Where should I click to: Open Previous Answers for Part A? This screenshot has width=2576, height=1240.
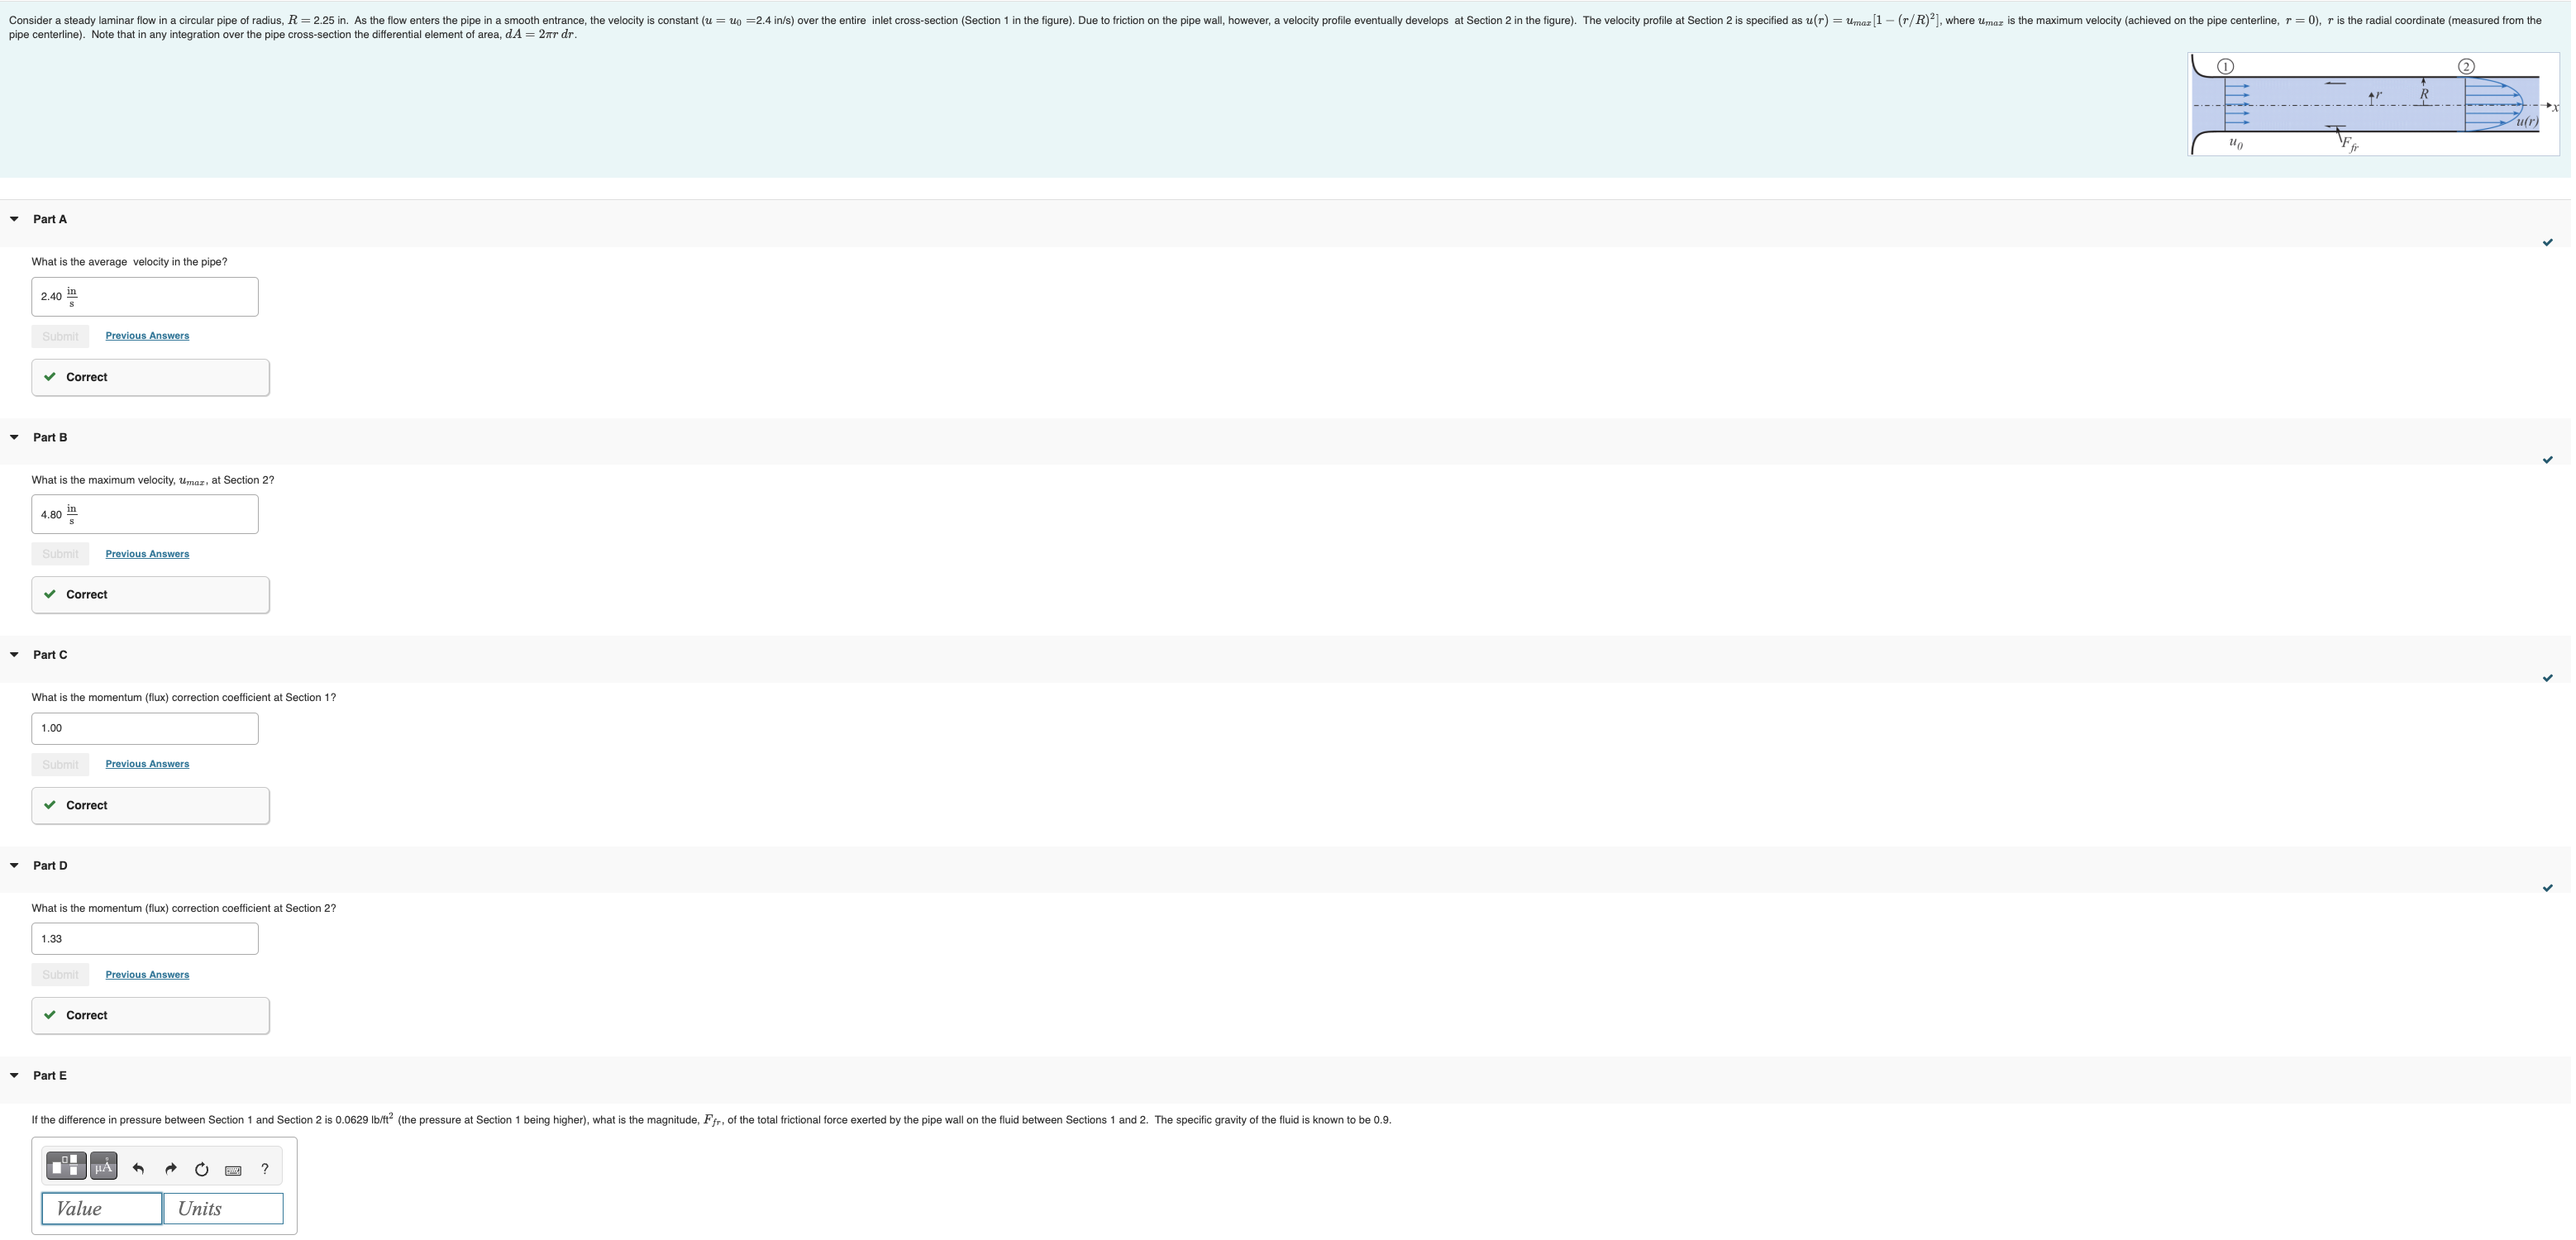[x=147, y=336]
